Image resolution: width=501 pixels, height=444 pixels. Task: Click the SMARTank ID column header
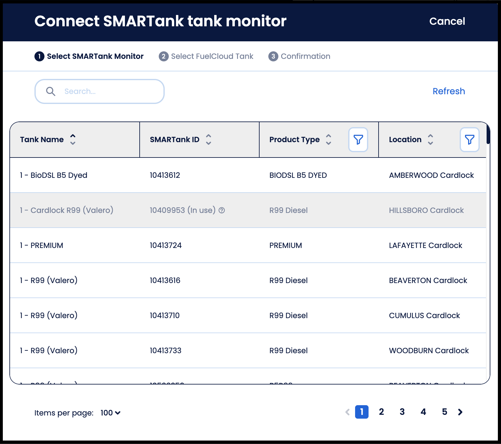click(199, 140)
